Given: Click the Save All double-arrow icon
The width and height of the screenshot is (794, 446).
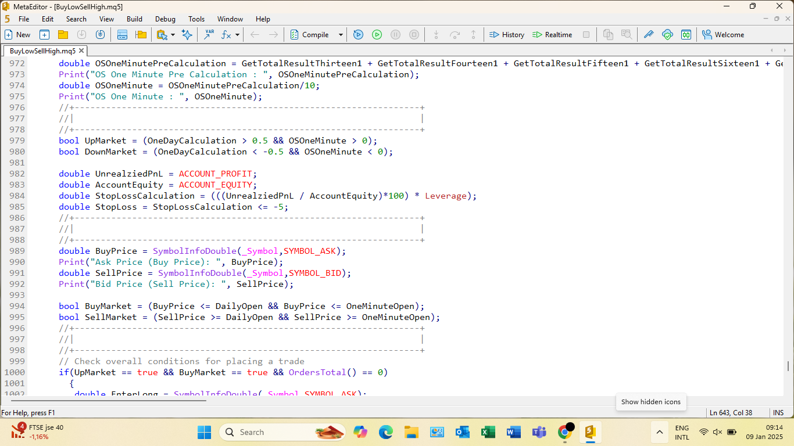Looking at the screenshot, I should pyautogui.click(x=101, y=35).
